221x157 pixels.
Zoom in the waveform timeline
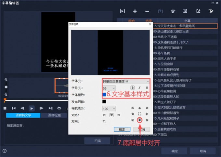(6, 80)
